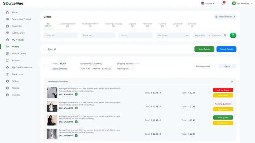This screenshot has height=143, width=255.
Task: Click the About us info icon
Action: pos(7,95)
